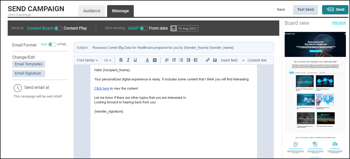Image resolution: width=350 pixels, height=159 pixels.
Task: Switch sending from ASAP to From date
Action: point(143,28)
